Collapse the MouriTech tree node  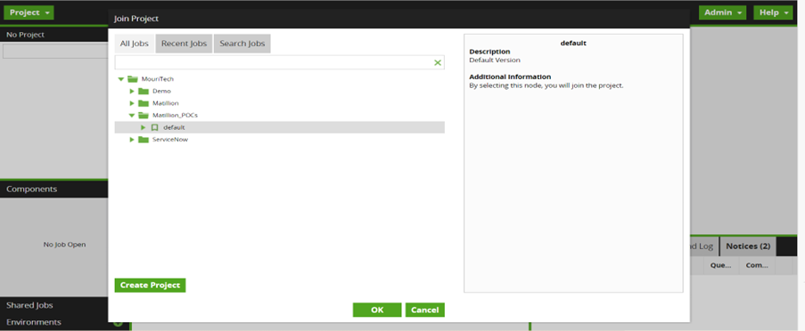click(120, 79)
